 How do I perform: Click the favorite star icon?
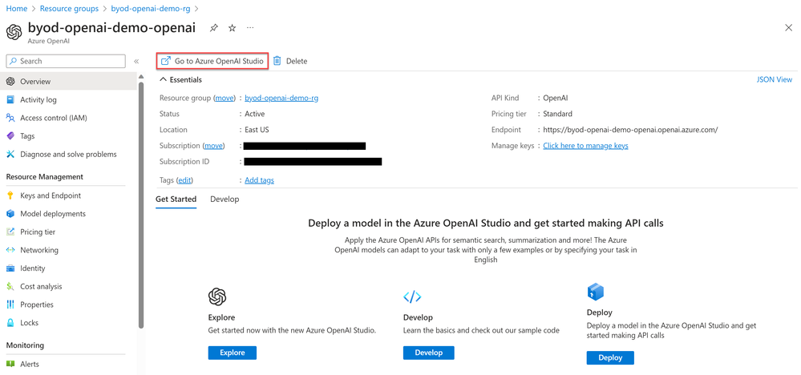point(232,29)
